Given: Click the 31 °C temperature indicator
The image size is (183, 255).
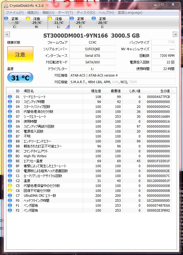Looking at the screenshot, I should click(x=20, y=78).
